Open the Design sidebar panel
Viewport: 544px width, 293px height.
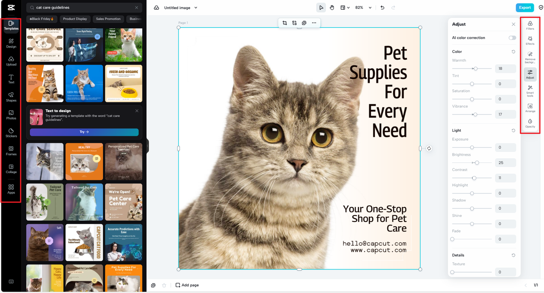coord(11,43)
